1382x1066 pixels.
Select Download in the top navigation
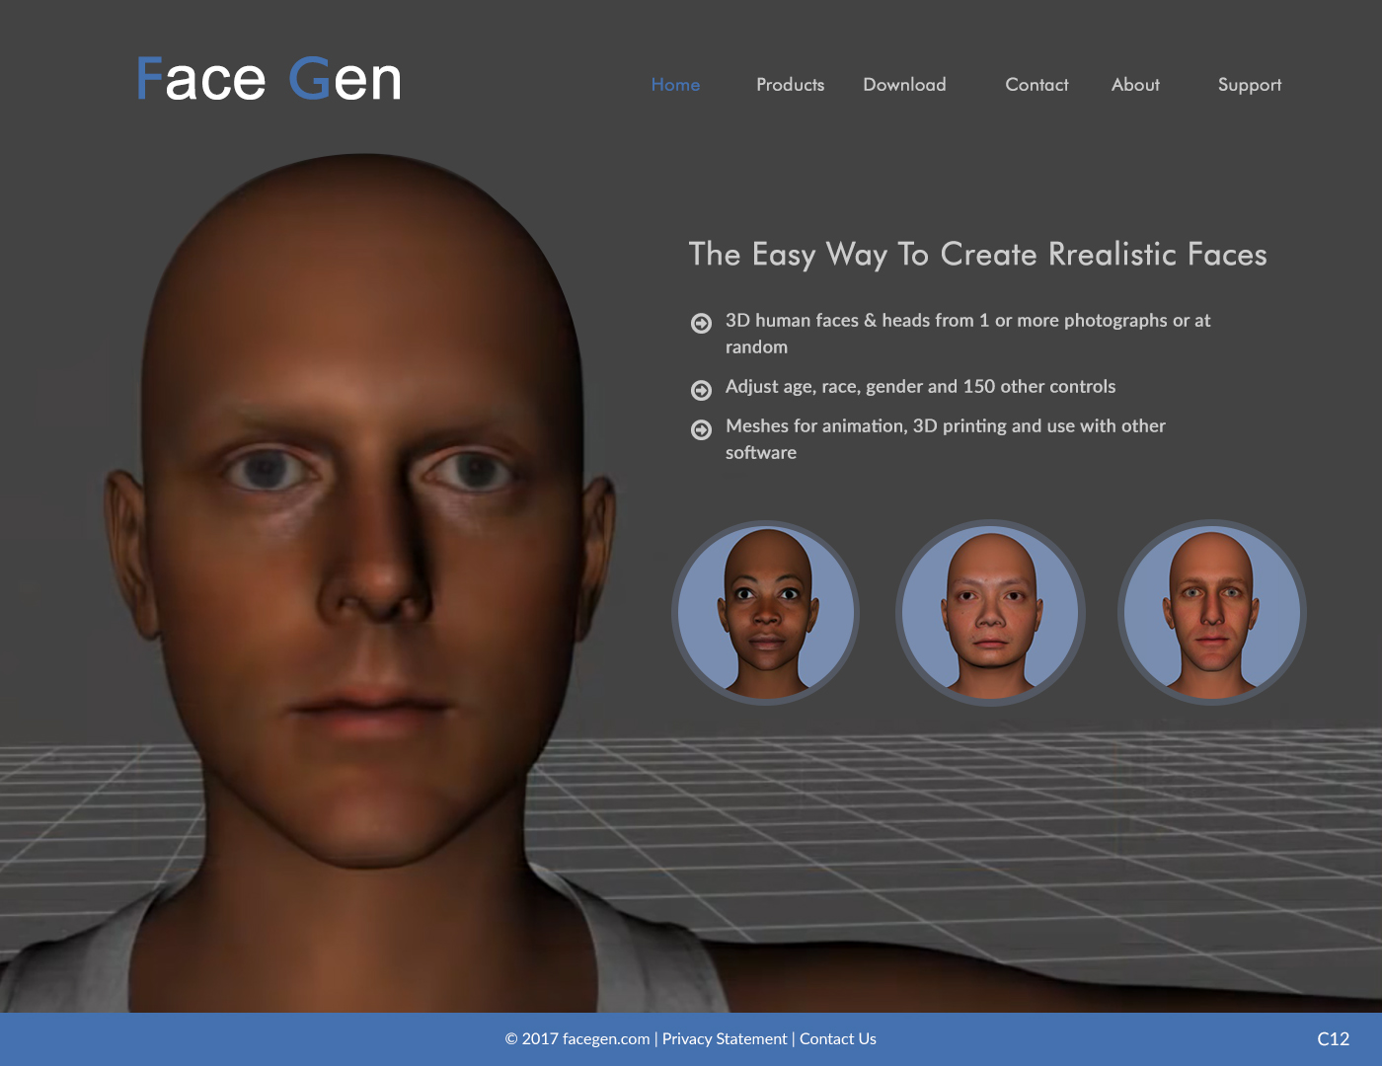[x=904, y=85]
